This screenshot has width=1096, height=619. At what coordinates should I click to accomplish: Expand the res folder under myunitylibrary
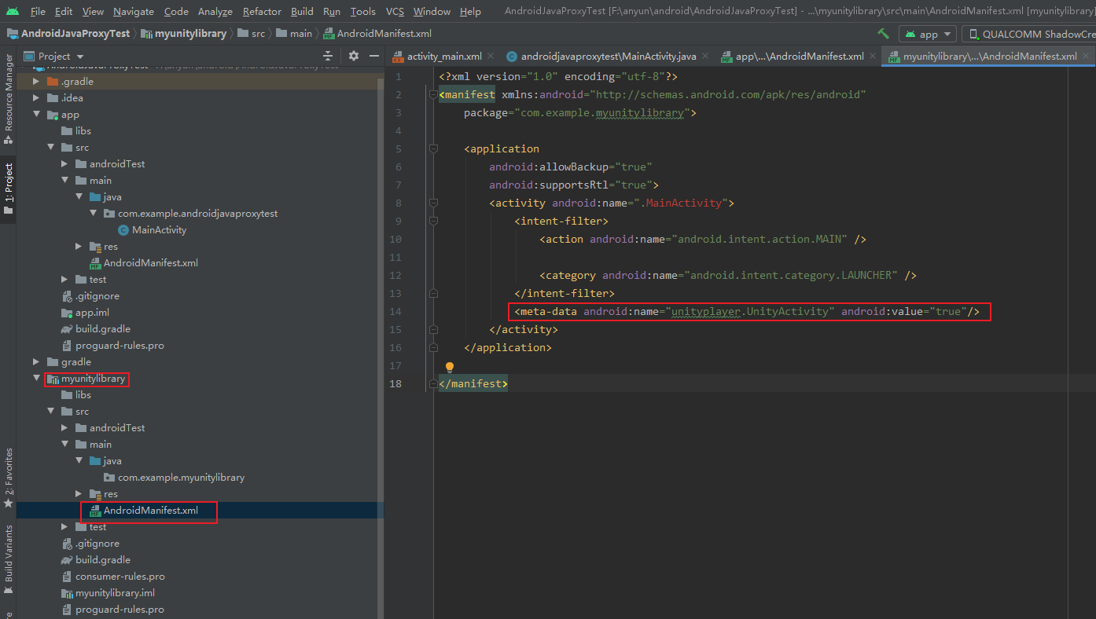79,494
